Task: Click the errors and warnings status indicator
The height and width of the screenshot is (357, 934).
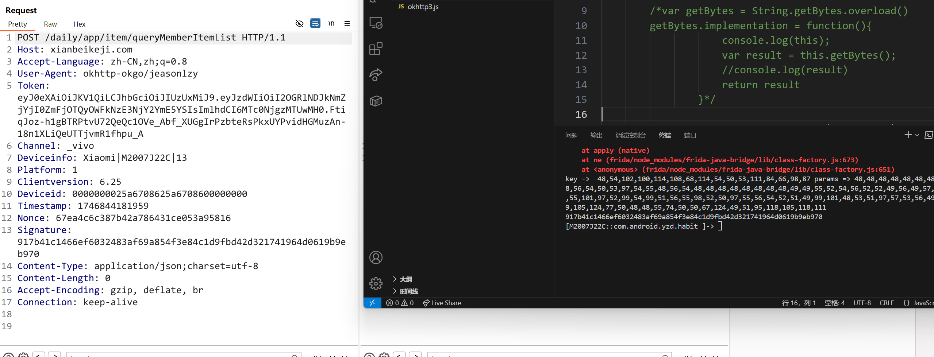Action: click(400, 303)
